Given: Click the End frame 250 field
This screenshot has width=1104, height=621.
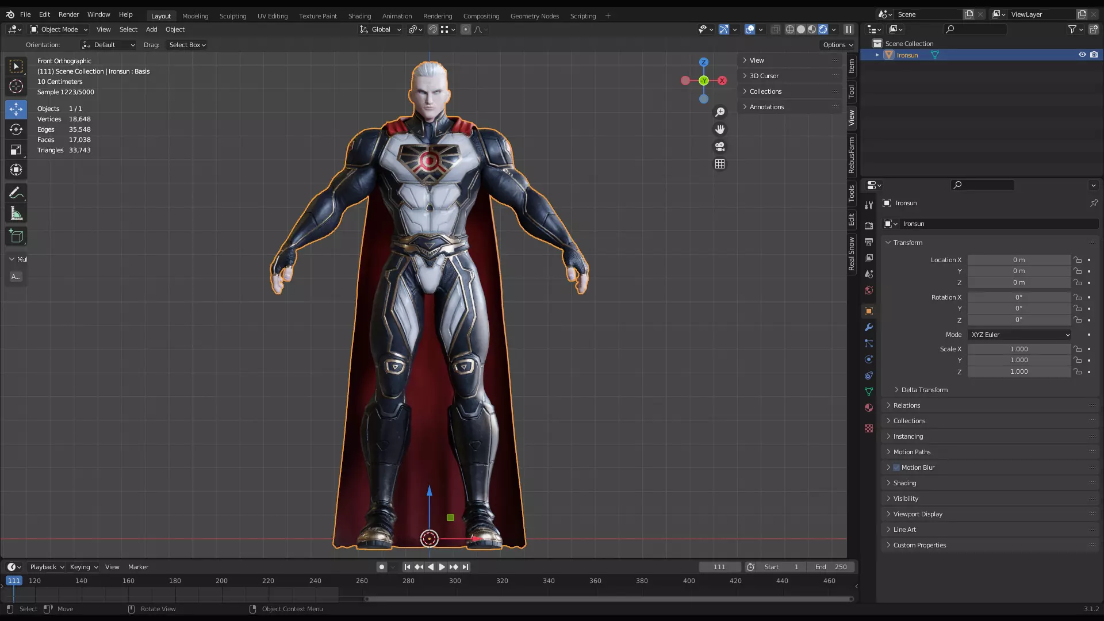Looking at the screenshot, I should pos(832,567).
